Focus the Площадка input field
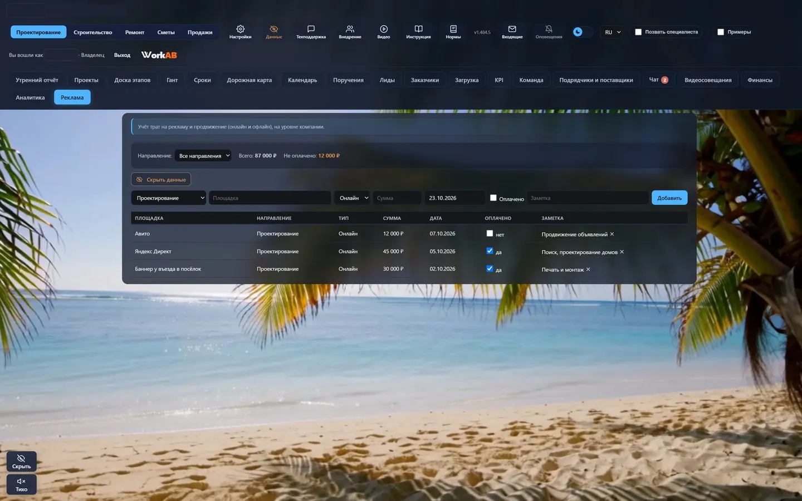Image resolution: width=802 pixels, height=501 pixels. [270, 198]
